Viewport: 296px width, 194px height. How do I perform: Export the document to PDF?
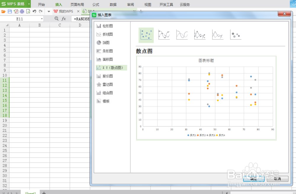[x=16, y=11]
